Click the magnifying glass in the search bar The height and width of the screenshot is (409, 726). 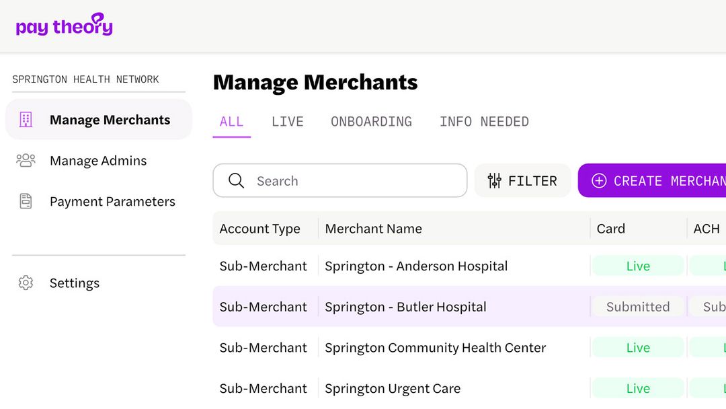tap(236, 180)
